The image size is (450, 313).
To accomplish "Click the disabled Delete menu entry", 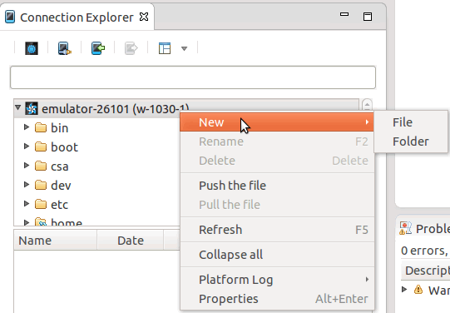I will pos(277,160).
